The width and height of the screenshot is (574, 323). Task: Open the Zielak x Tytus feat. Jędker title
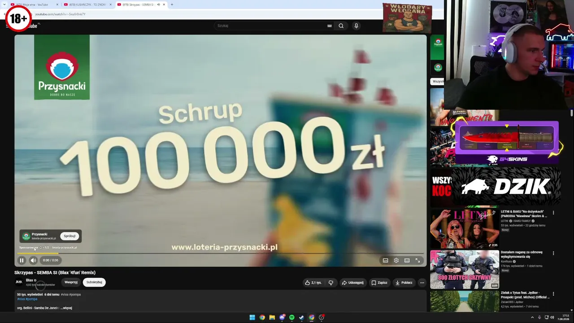[x=525, y=295]
